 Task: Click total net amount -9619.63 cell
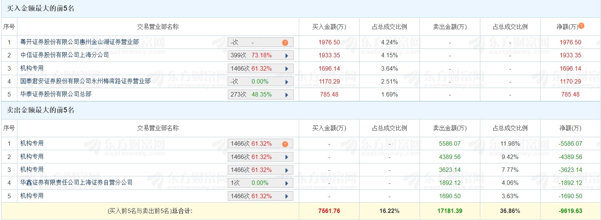point(570,211)
